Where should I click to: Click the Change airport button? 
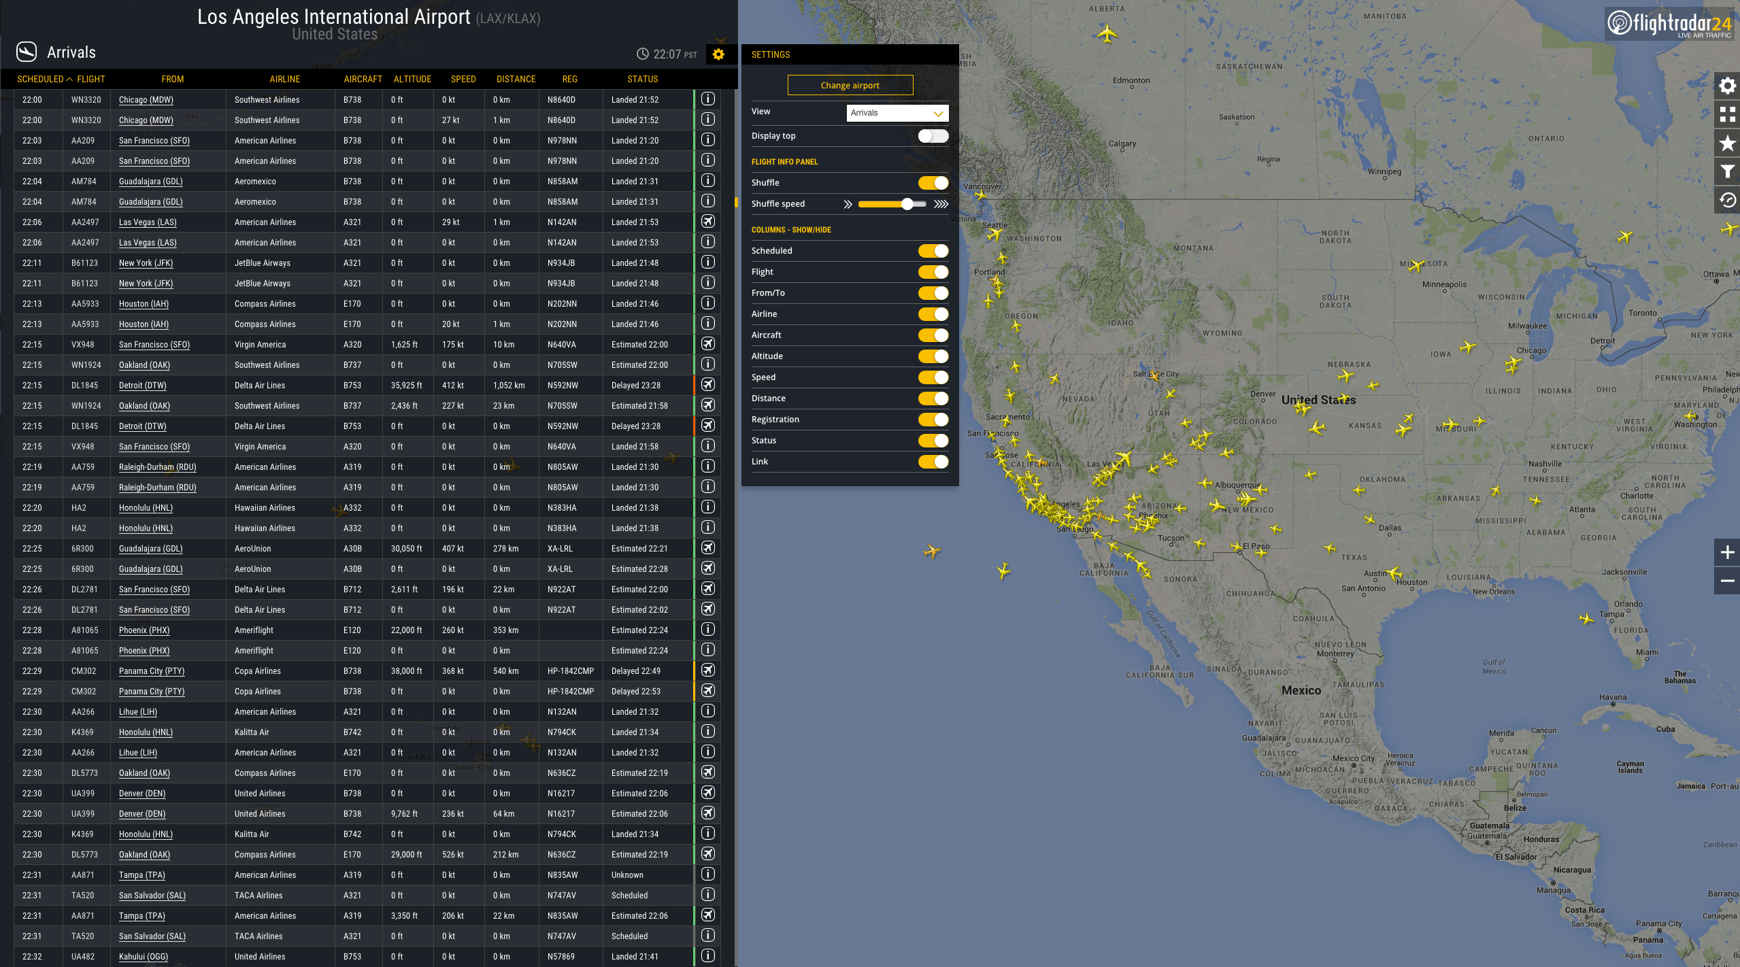[x=850, y=85]
